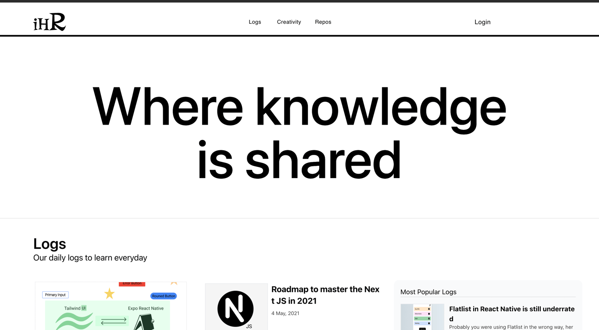Screen dimensions: 599x330
Task: Open the Creativity navigation item
Action: [x=289, y=22]
